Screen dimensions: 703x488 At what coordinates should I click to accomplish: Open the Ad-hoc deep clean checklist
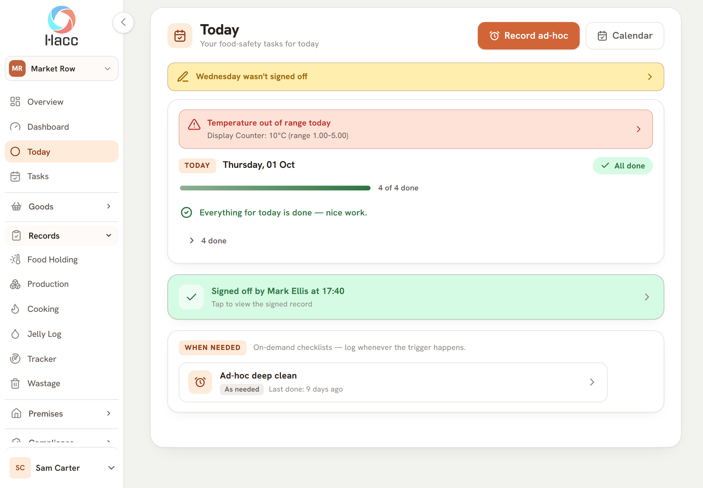[393, 382]
